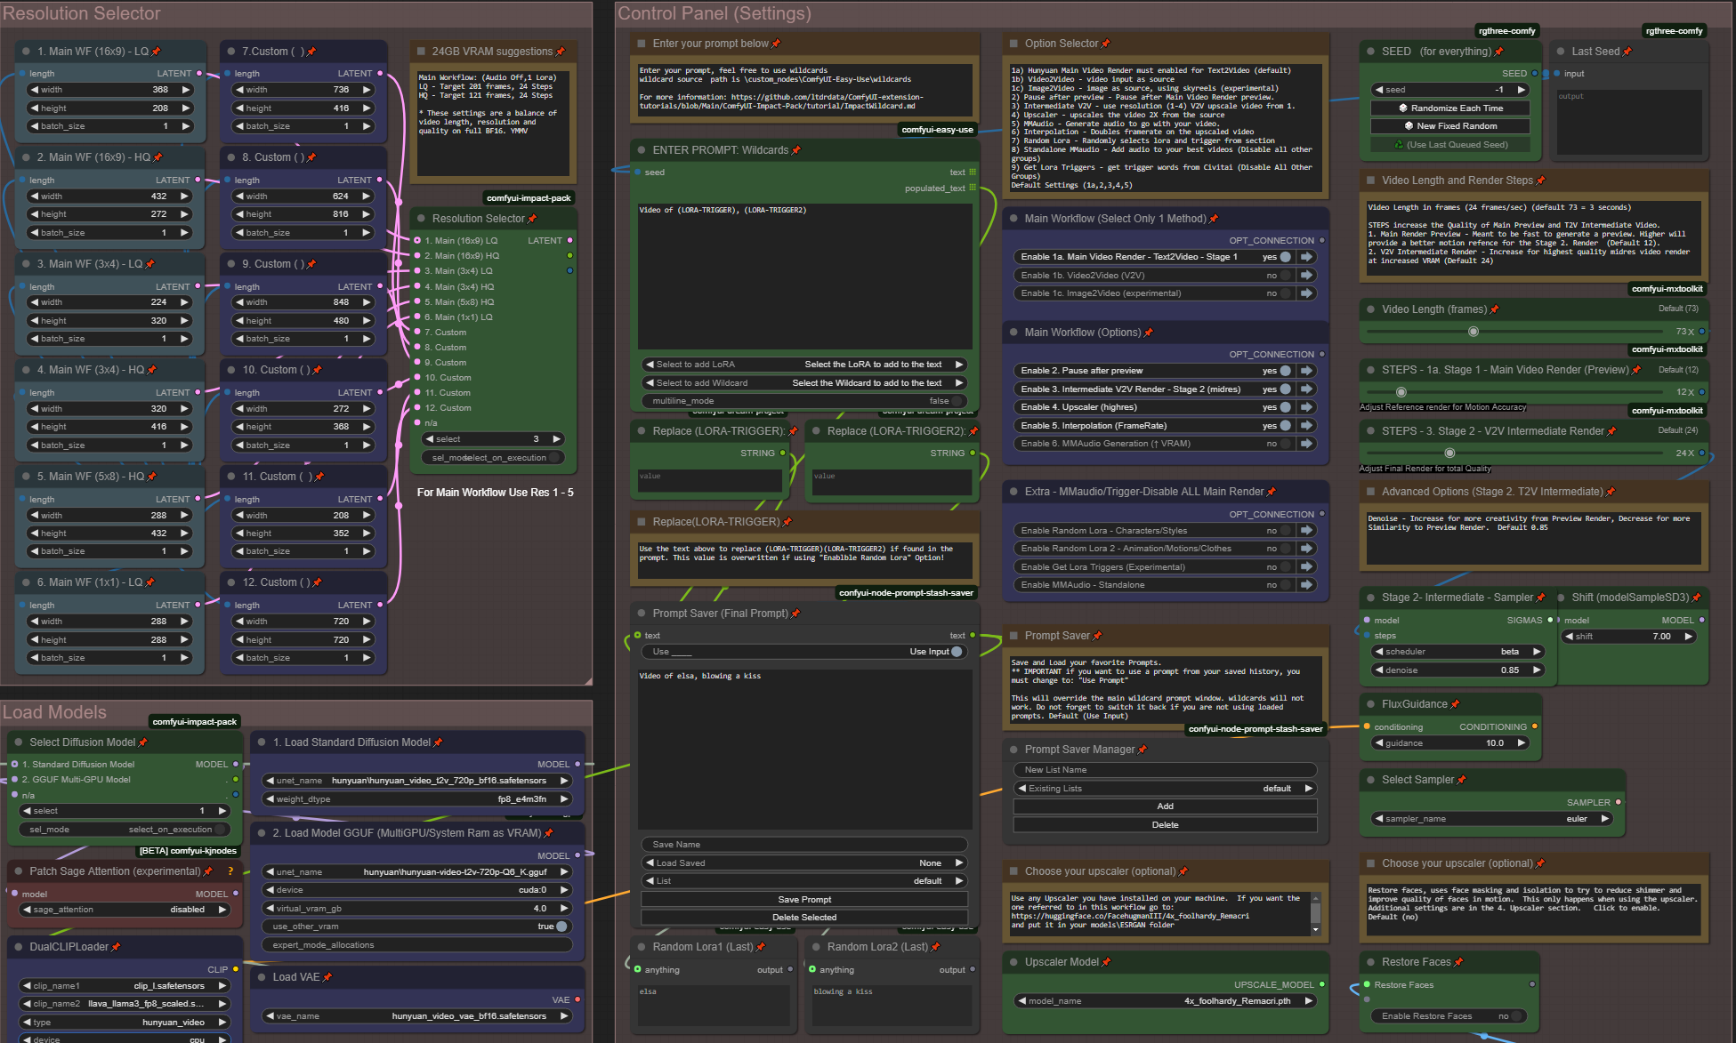The height and width of the screenshot is (1043, 1736).
Task: Click the arrow icon beside Enable 3. Intermediate V2V Render
Action: (1306, 389)
